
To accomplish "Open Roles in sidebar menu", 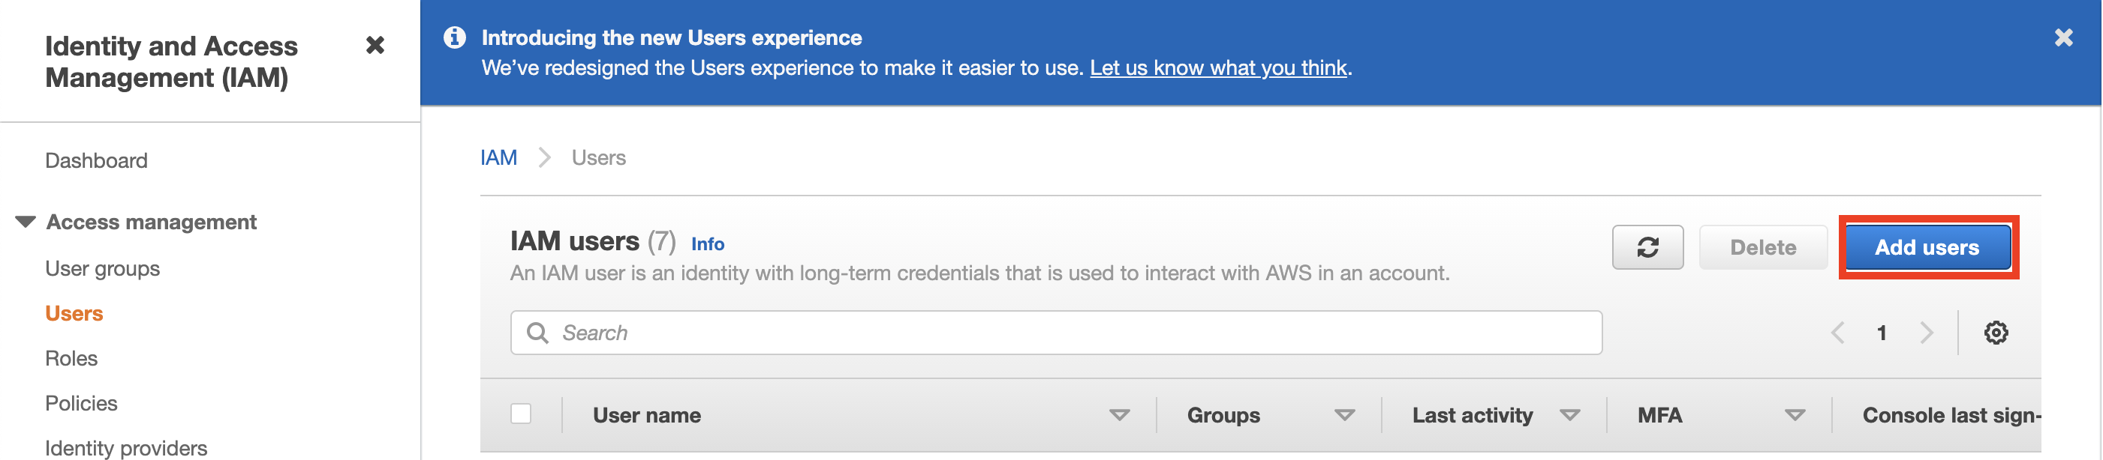I will point(71,358).
